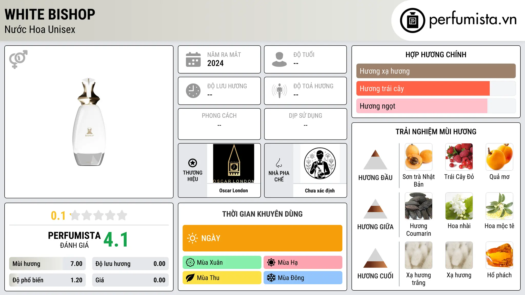The width and height of the screenshot is (525, 295).
Task: Click the WHITE BISHOP title
Action: (x=50, y=15)
